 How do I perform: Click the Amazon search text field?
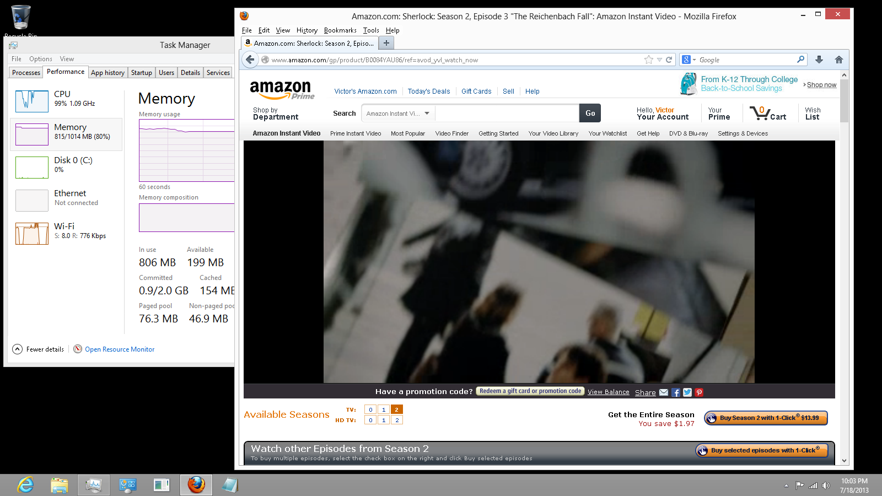click(x=507, y=114)
